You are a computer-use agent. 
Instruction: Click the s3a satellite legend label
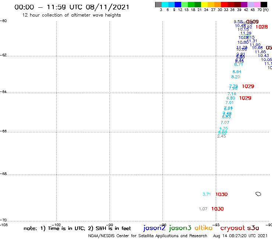[253, 228]
